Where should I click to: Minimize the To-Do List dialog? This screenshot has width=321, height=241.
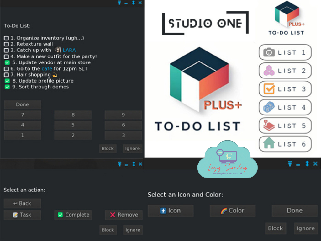[x=126, y=3]
